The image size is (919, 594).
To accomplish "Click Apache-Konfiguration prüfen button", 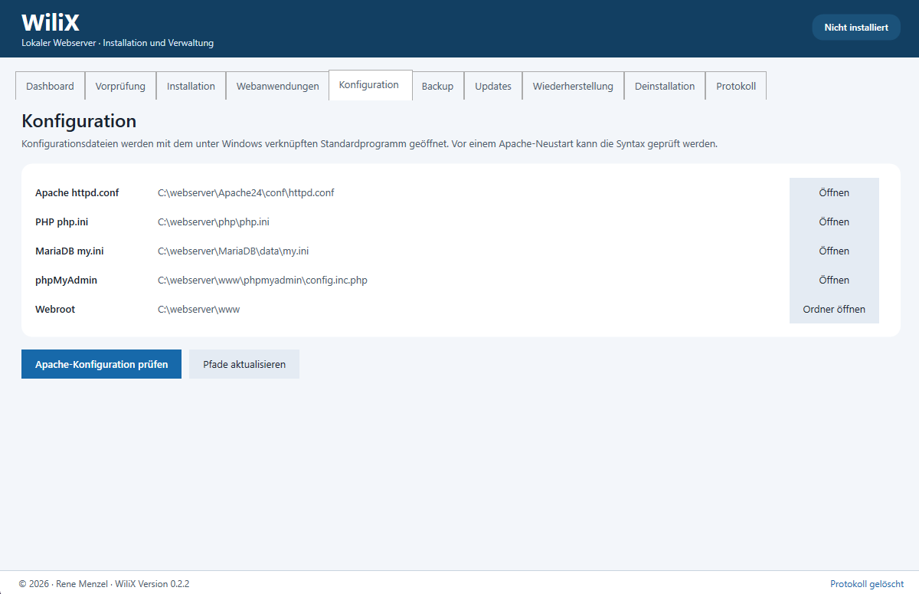I will click(101, 364).
